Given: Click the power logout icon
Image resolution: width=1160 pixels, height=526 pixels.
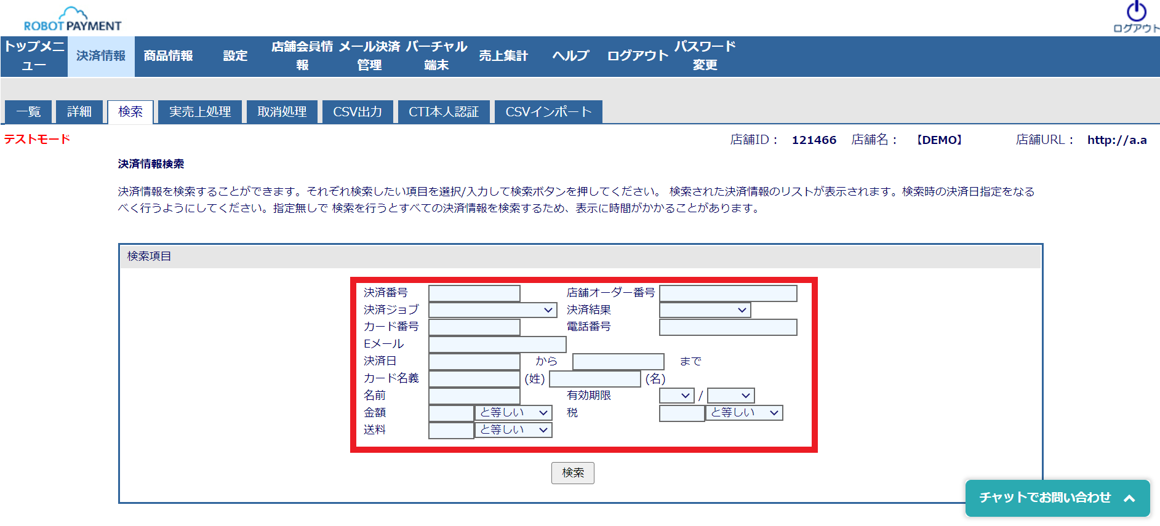Looking at the screenshot, I should [1136, 12].
